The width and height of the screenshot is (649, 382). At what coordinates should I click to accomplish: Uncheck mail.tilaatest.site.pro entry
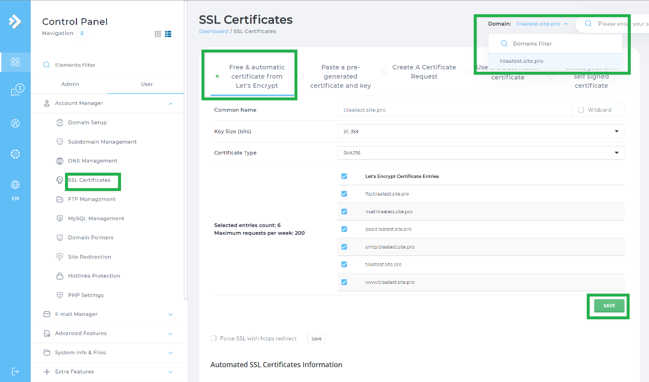tap(344, 212)
